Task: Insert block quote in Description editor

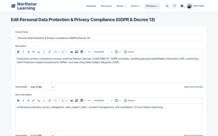Action: (72, 52)
